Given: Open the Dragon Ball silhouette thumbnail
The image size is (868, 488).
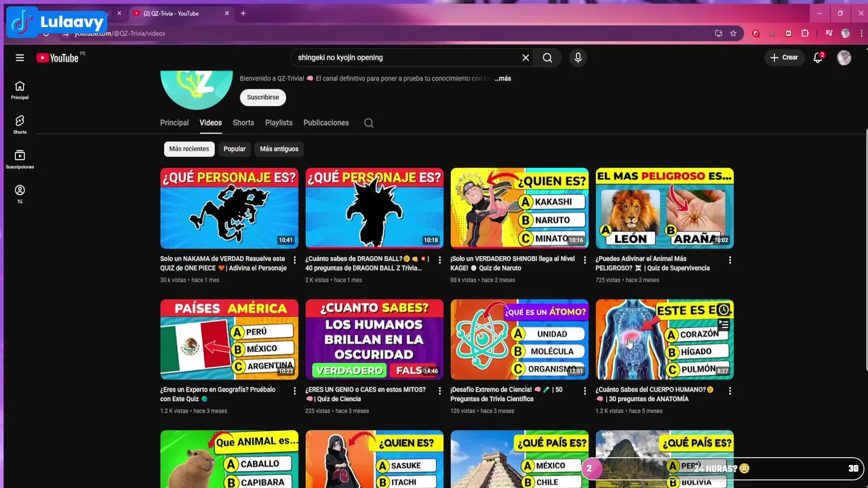Looking at the screenshot, I should (374, 208).
